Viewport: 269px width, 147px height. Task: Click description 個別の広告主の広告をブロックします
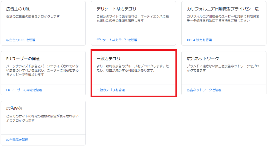(33, 16)
